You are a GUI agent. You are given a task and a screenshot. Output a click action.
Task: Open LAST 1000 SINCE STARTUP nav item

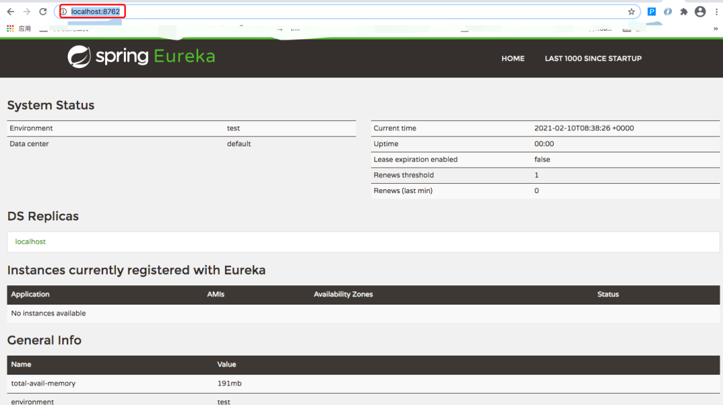(593, 58)
